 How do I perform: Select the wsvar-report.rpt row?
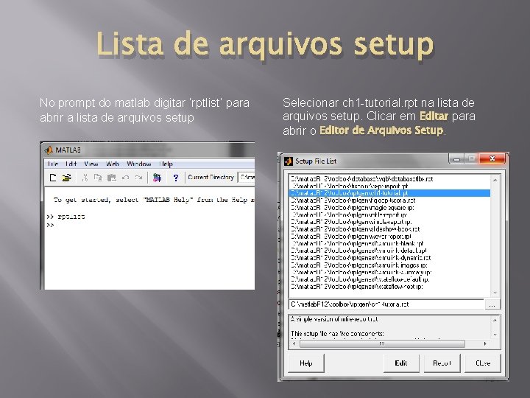click(389, 237)
